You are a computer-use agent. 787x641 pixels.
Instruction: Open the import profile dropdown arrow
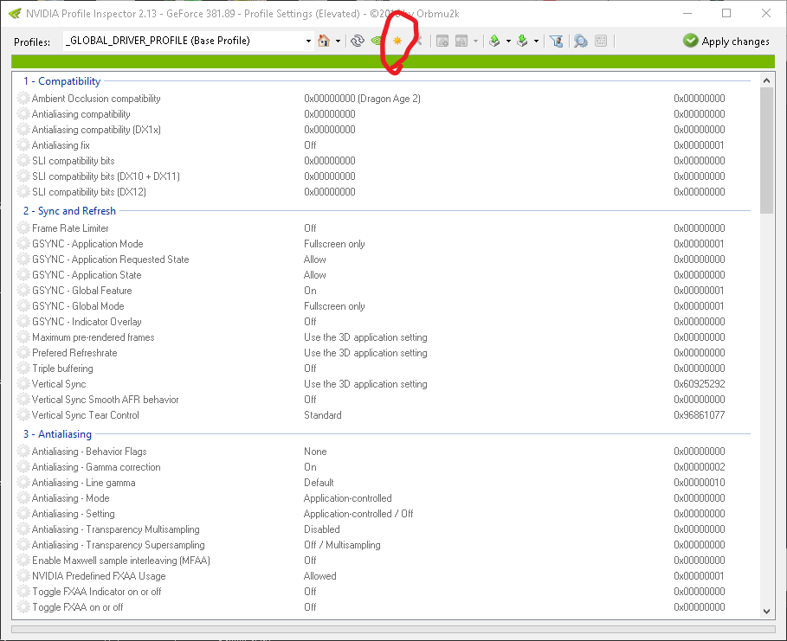[x=537, y=42]
